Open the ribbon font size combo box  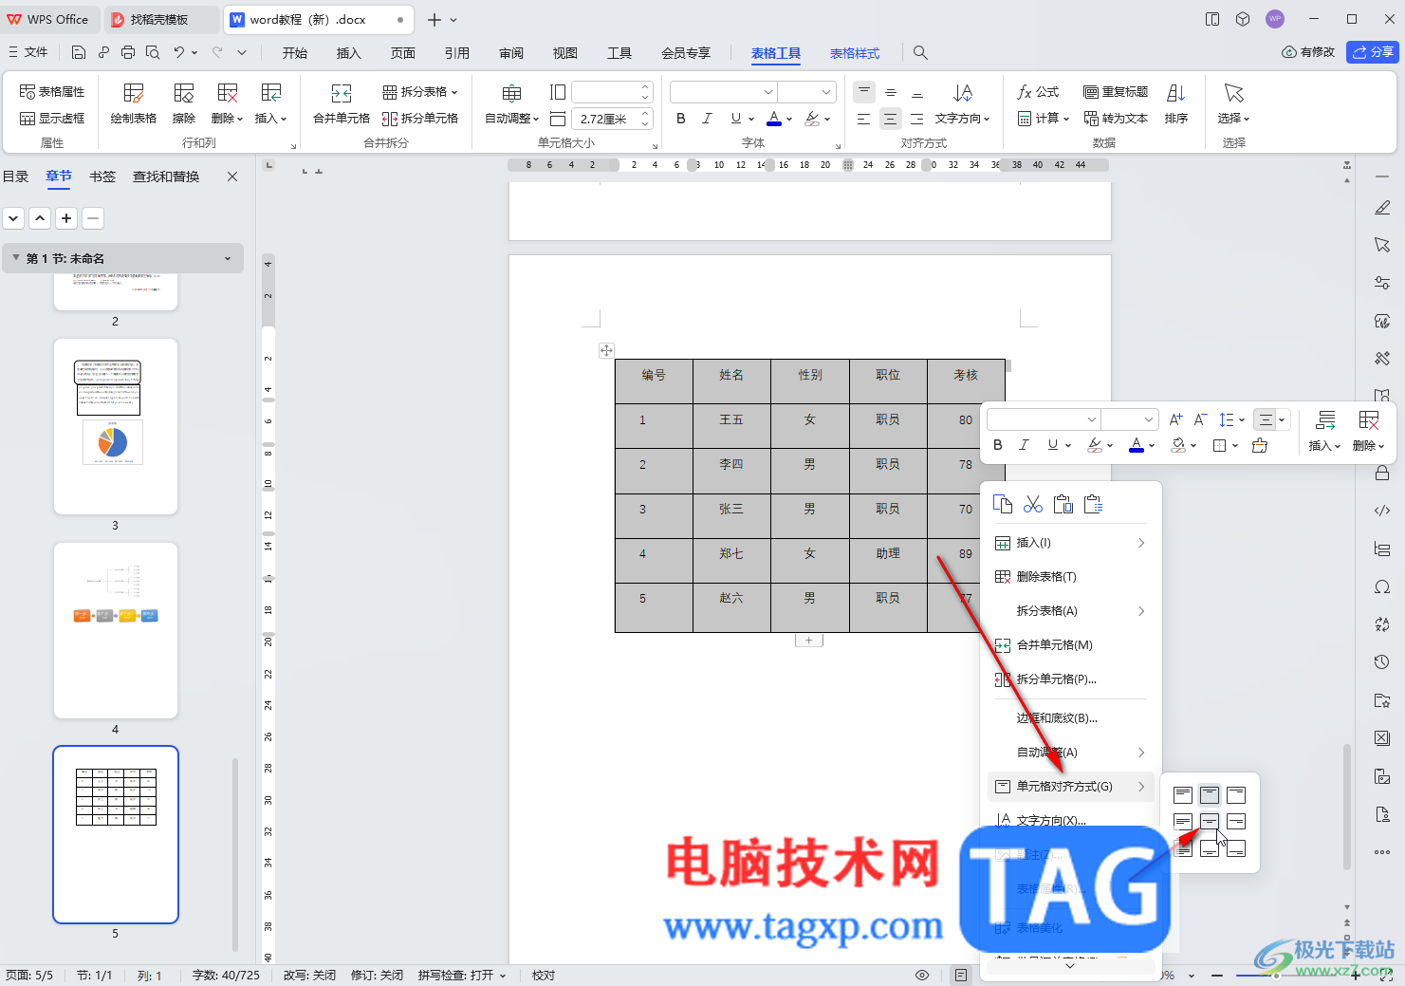click(806, 92)
